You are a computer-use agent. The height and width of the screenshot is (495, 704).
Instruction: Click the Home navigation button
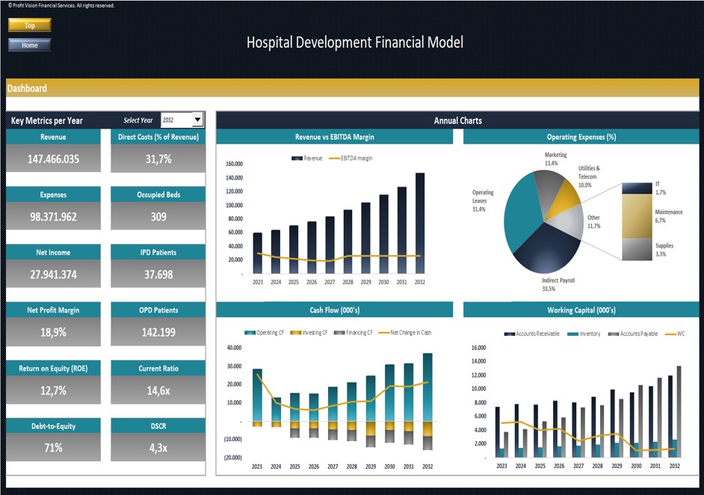click(x=29, y=45)
